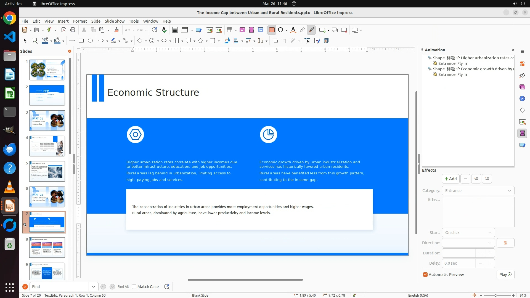530x298 pixels.
Task: Click the zoom slider handle in status bar
Action: coord(496,296)
